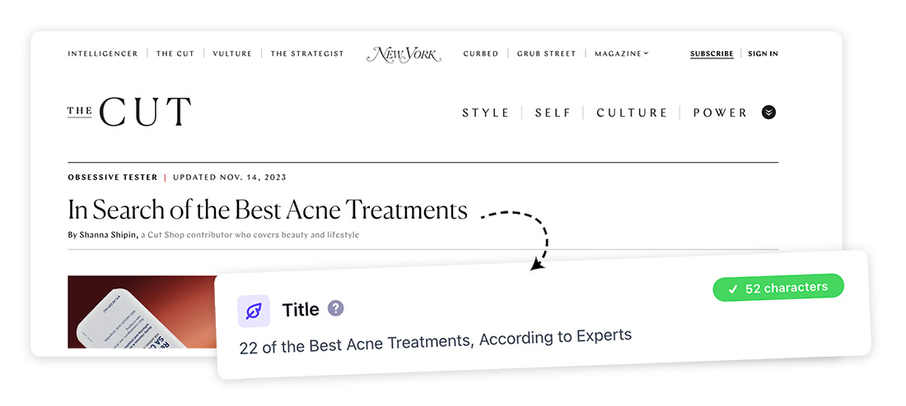Screen dimensions: 906x406
Task: Open the Intelligencer link
Action: point(103,53)
